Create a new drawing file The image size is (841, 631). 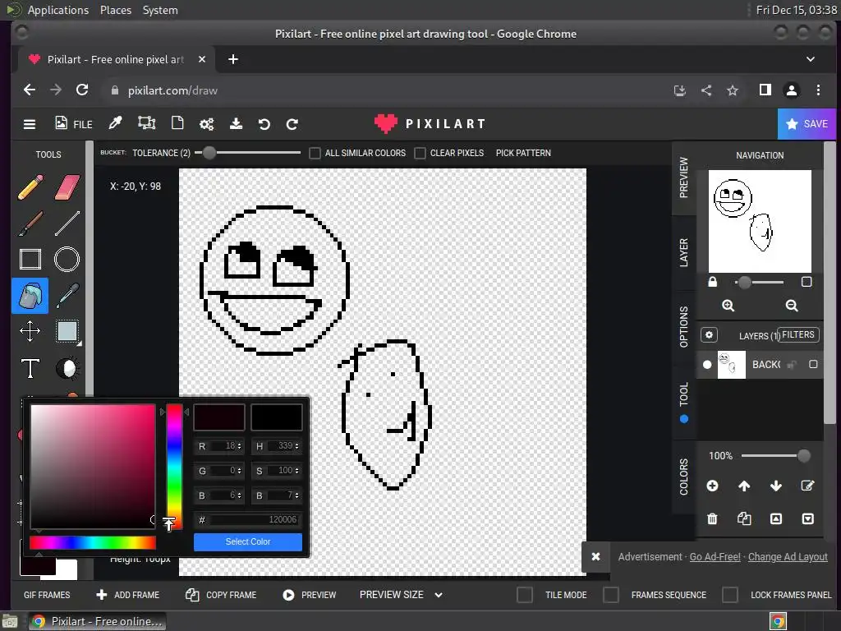click(177, 123)
